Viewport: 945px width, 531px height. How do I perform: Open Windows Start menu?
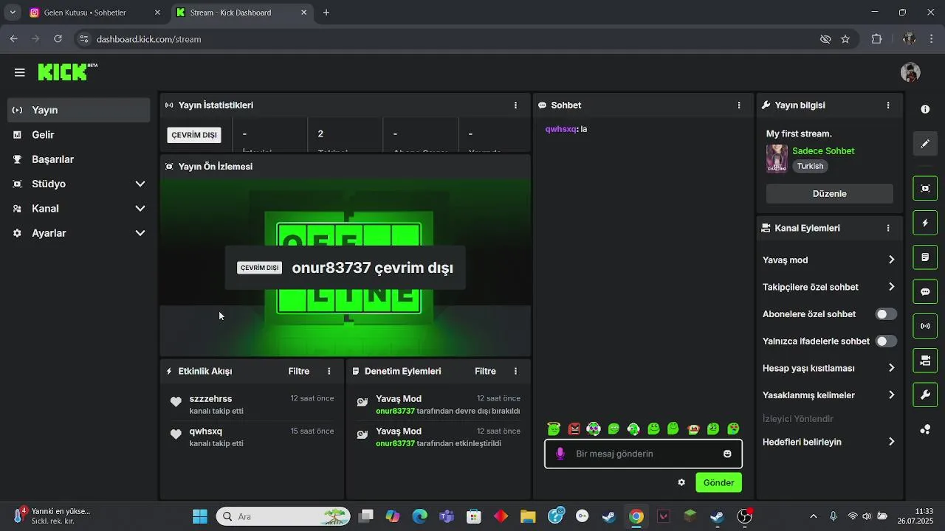[x=200, y=516]
